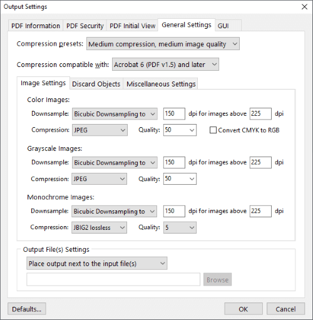
Task: Open the PDF Security tab
Action: 85,26
